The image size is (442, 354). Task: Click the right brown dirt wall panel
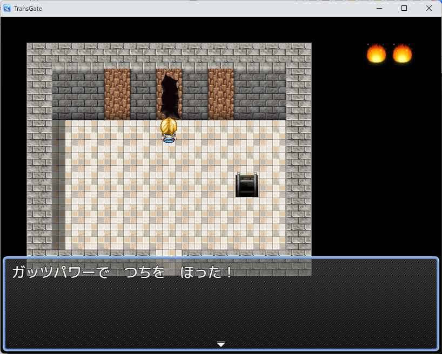tap(221, 94)
